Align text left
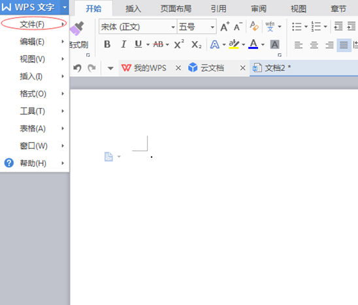Screen dimensions: 358x305 click(x=299, y=45)
